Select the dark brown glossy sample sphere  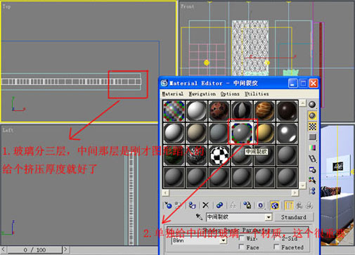click(x=287, y=111)
